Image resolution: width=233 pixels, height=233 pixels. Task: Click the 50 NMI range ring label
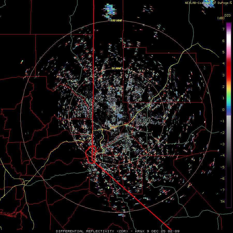116,68
